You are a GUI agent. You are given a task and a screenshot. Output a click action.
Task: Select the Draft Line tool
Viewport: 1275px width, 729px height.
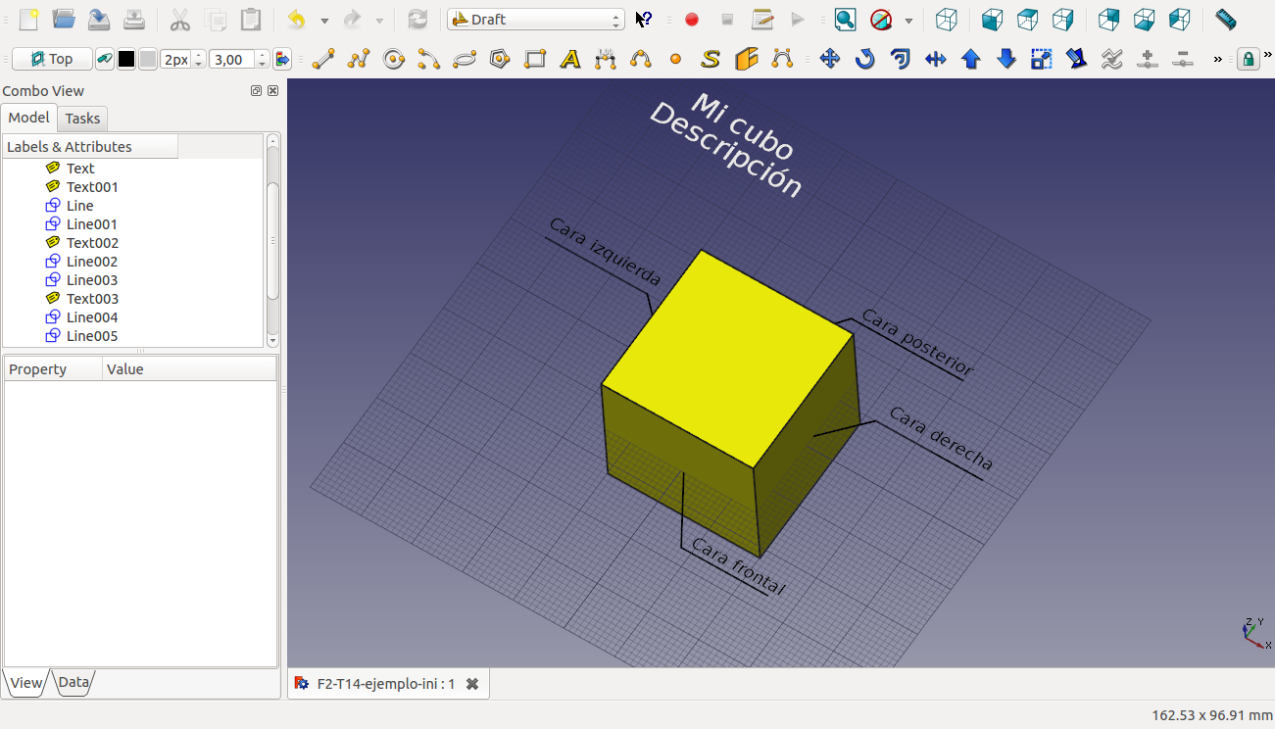point(322,60)
